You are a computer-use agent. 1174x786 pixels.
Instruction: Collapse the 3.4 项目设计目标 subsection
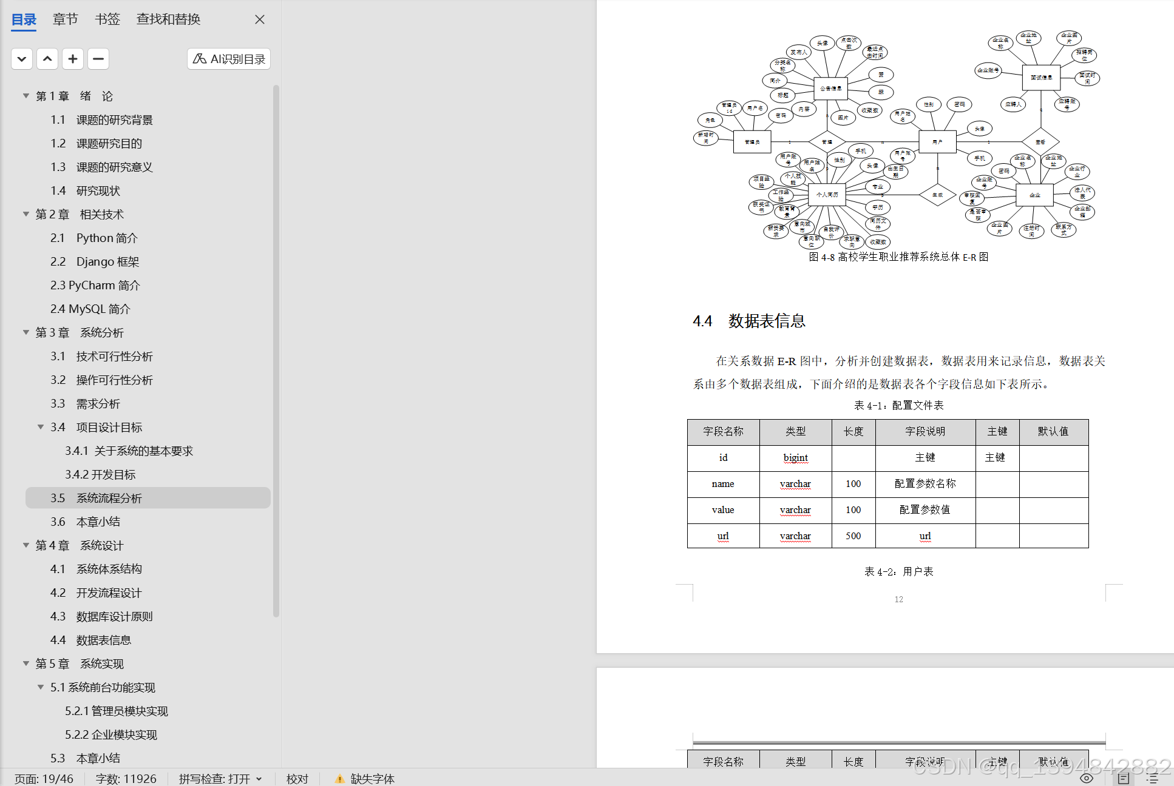pos(41,427)
